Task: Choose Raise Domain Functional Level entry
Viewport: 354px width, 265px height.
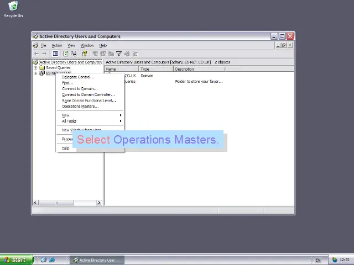Action: pos(90,100)
